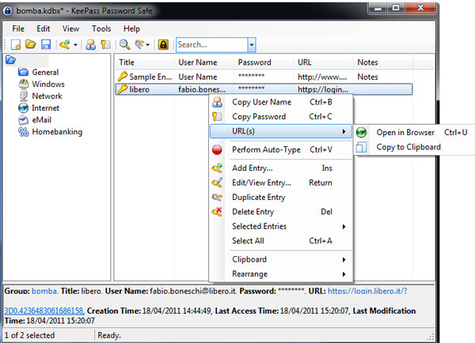Click the Copy Password toolbar icon

105,45
